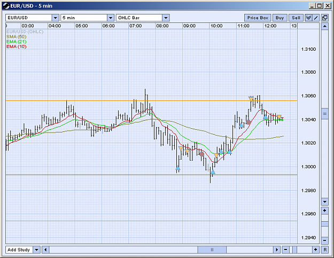Click the R reset button
Image resolution: width=334 pixels, height=258 pixels.
point(325,249)
